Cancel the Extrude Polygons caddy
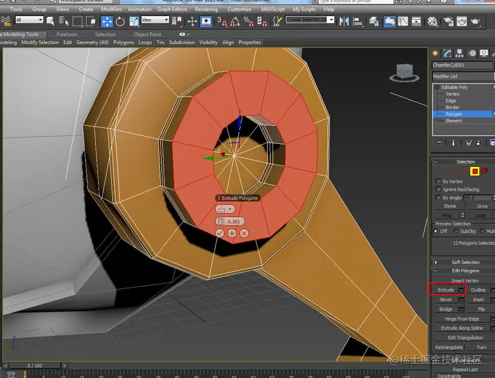495x378 pixels. (x=244, y=233)
